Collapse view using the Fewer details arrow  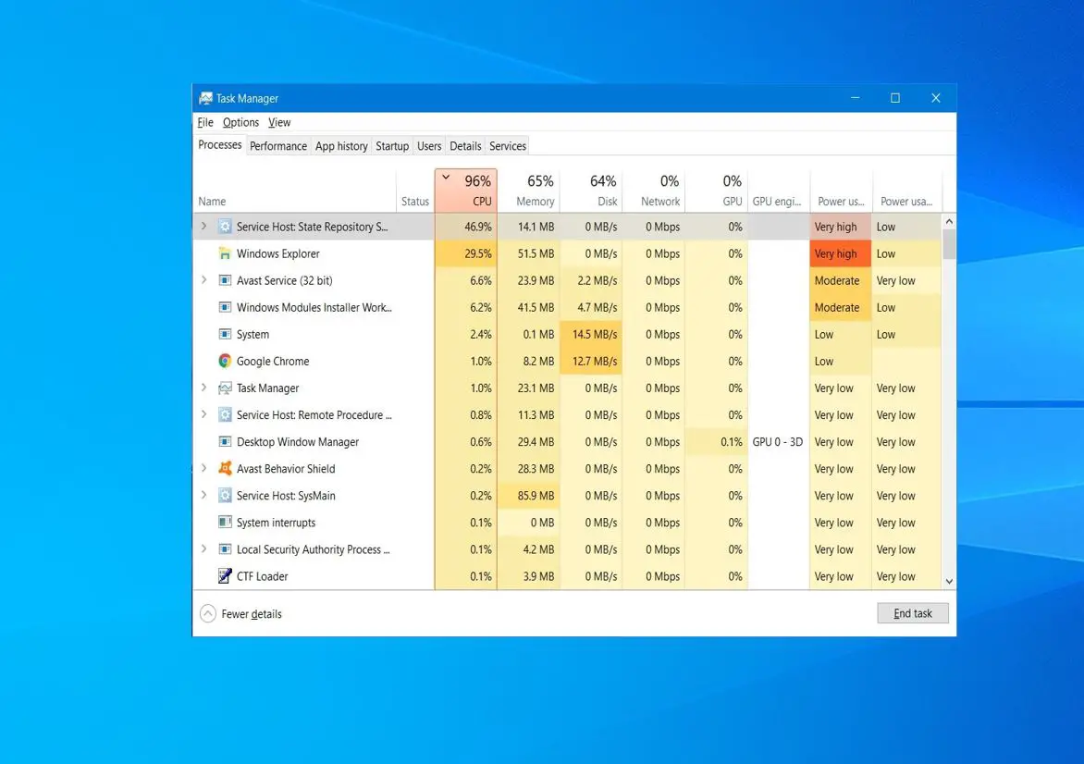click(208, 613)
